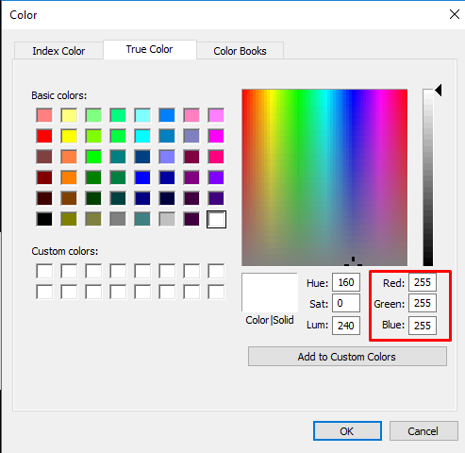
Task: Select the black basic color swatch
Action: (x=44, y=219)
